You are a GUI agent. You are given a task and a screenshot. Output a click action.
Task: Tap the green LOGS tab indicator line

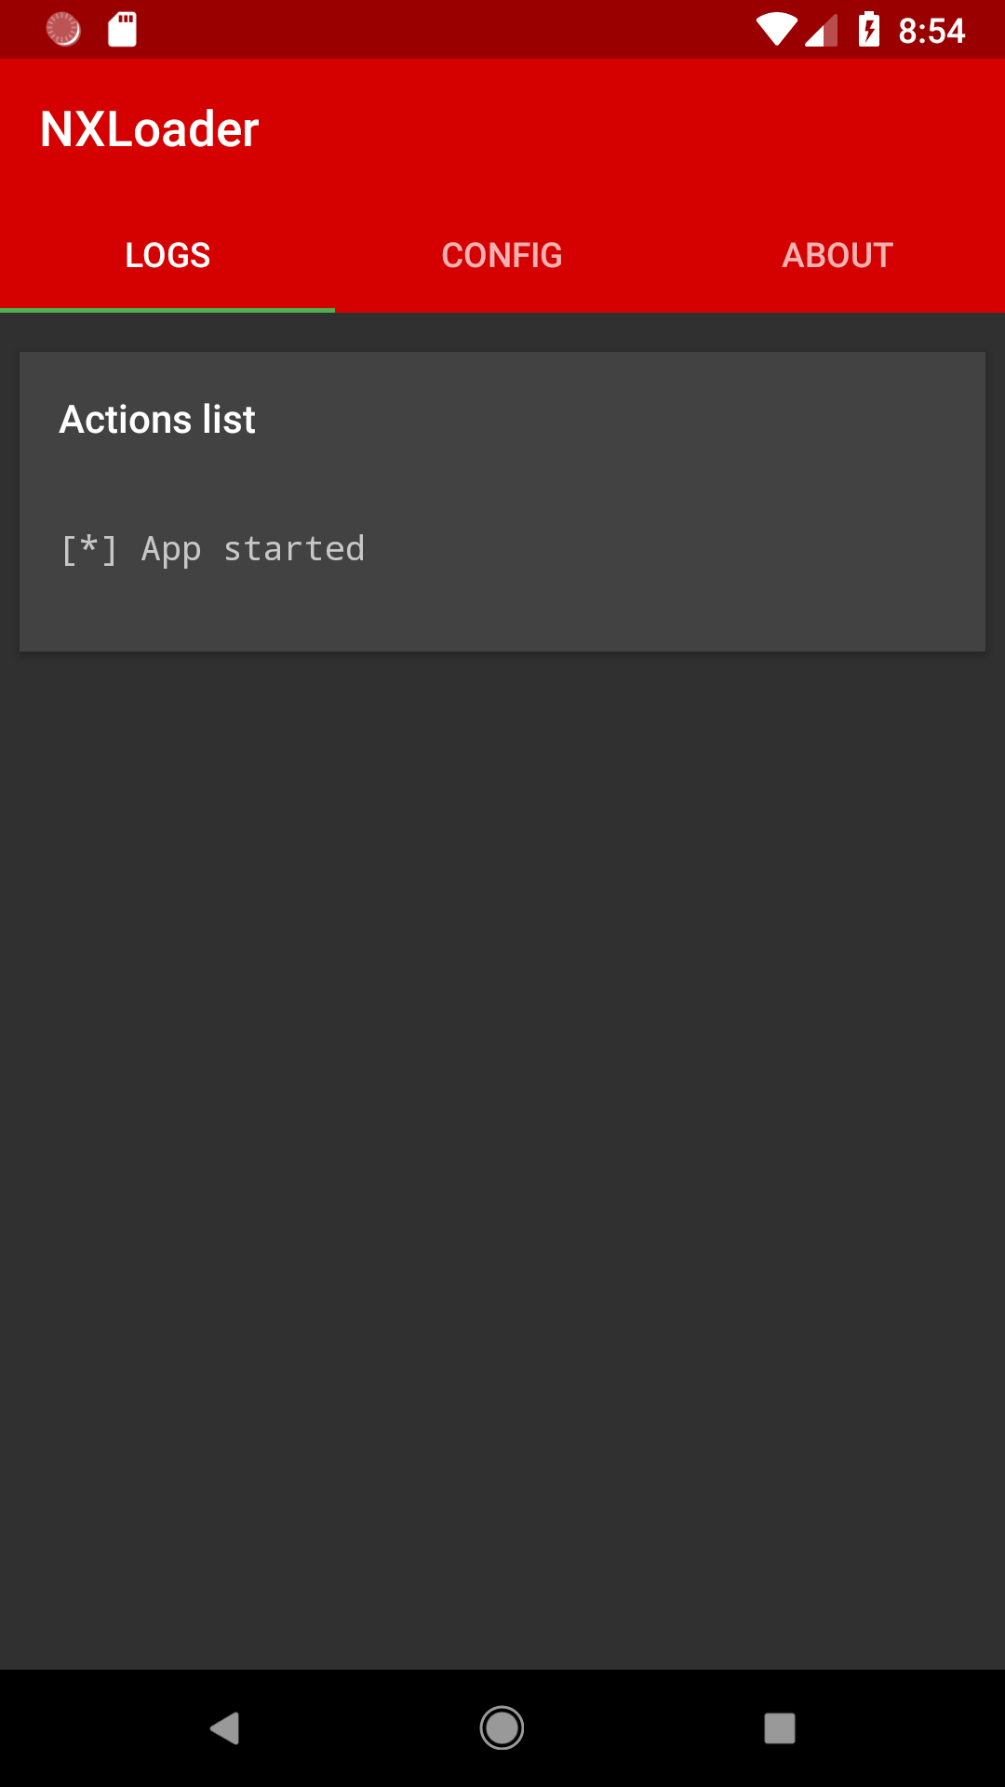[x=167, y=309]
